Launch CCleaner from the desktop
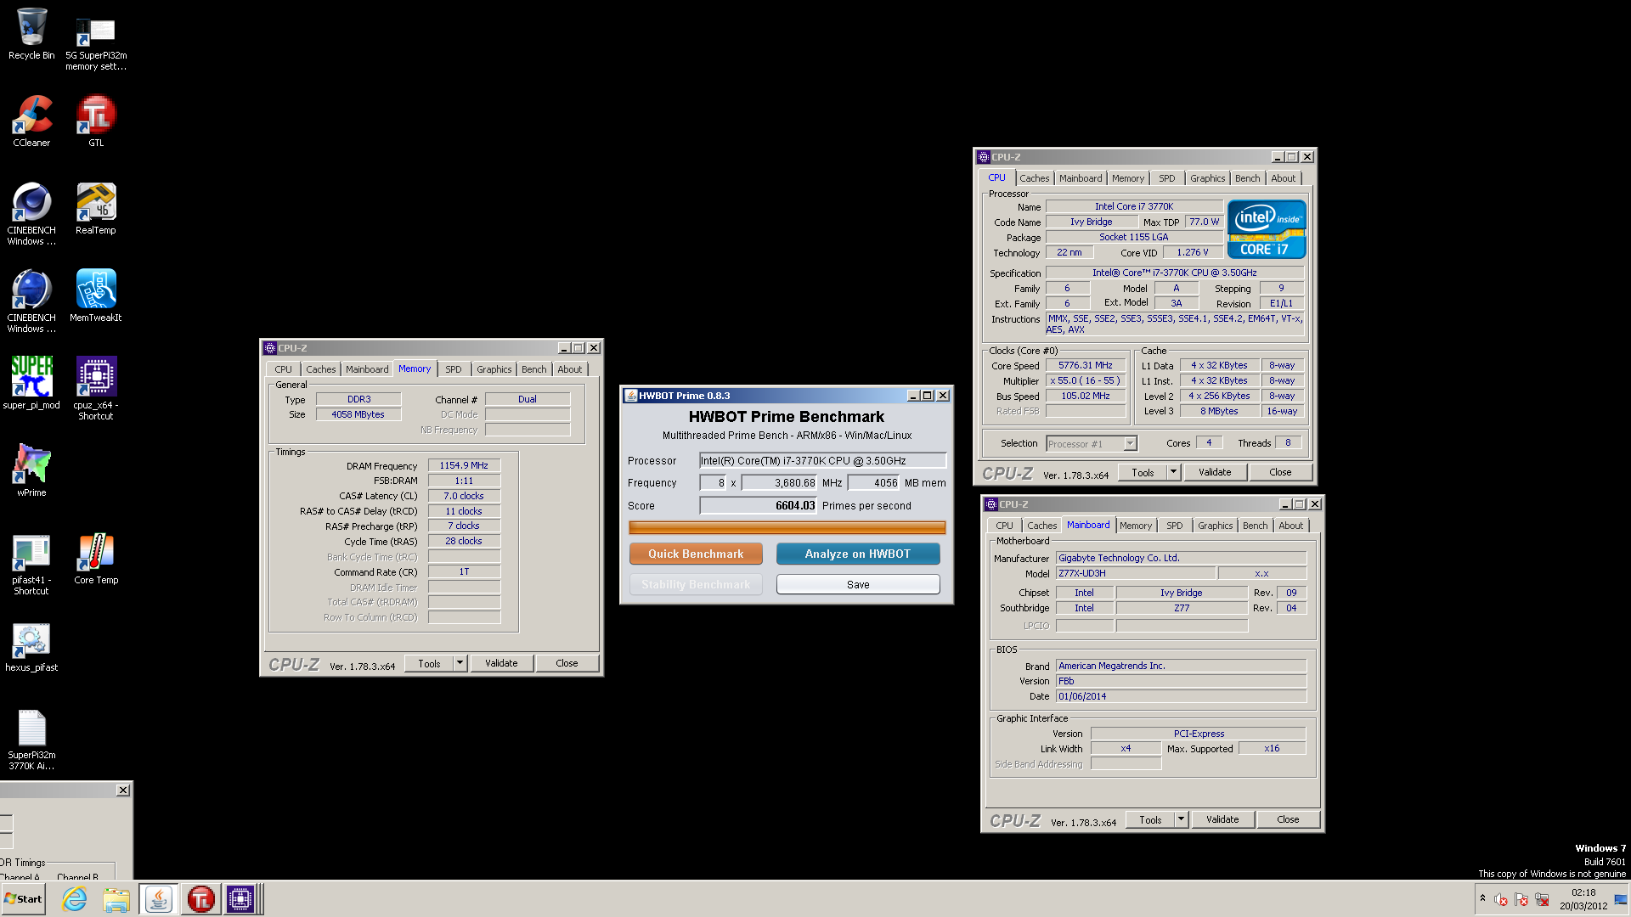This screenshot has width=1631, height=917. pos(31,121)
